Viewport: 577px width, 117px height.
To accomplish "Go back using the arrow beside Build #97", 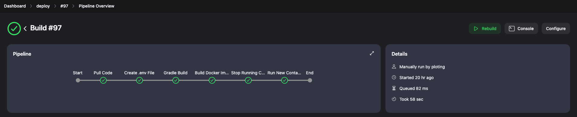I will pyautogui.click(x=25, y=29).
